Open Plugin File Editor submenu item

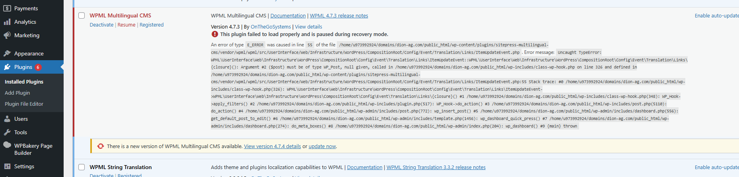pyautogui.click(x=24, y=104)
